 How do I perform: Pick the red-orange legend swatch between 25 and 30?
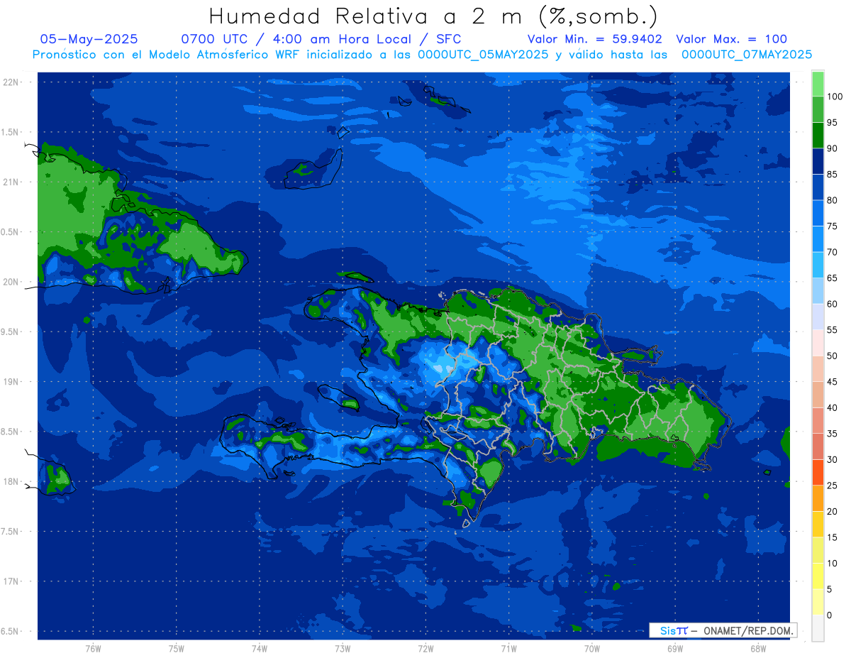coord(818,473)
